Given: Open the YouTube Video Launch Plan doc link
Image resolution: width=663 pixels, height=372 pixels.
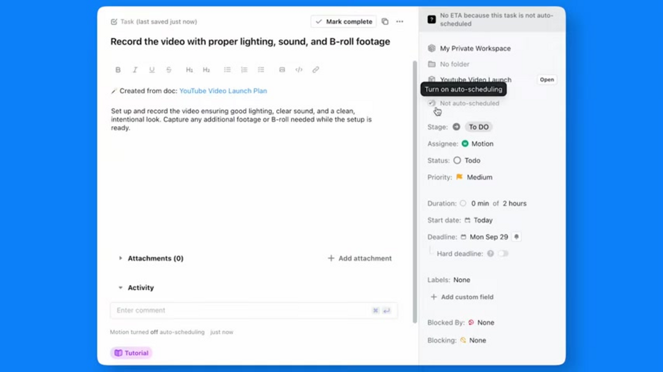Looking at the screenshot, I should click(223, 90).
